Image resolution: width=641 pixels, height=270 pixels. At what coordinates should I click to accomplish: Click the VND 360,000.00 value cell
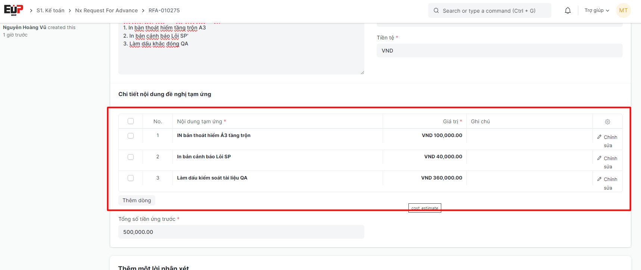click(x=441, y=178)
